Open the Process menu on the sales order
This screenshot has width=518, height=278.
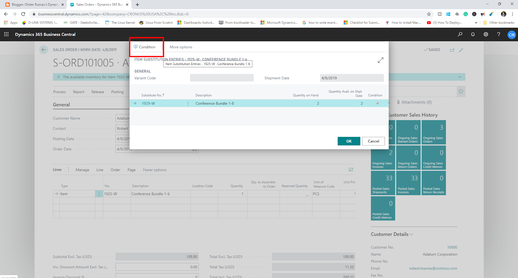tap(60, 92)
